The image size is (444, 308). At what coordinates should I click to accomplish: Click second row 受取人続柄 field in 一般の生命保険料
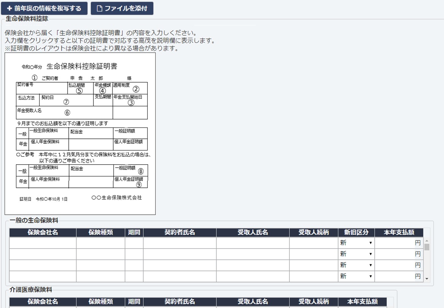(313, 254)
